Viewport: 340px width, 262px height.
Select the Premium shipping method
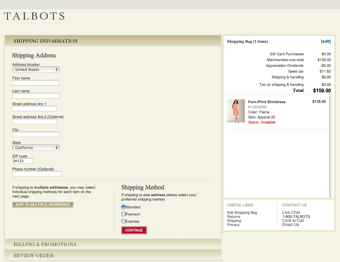click(123, 214)
